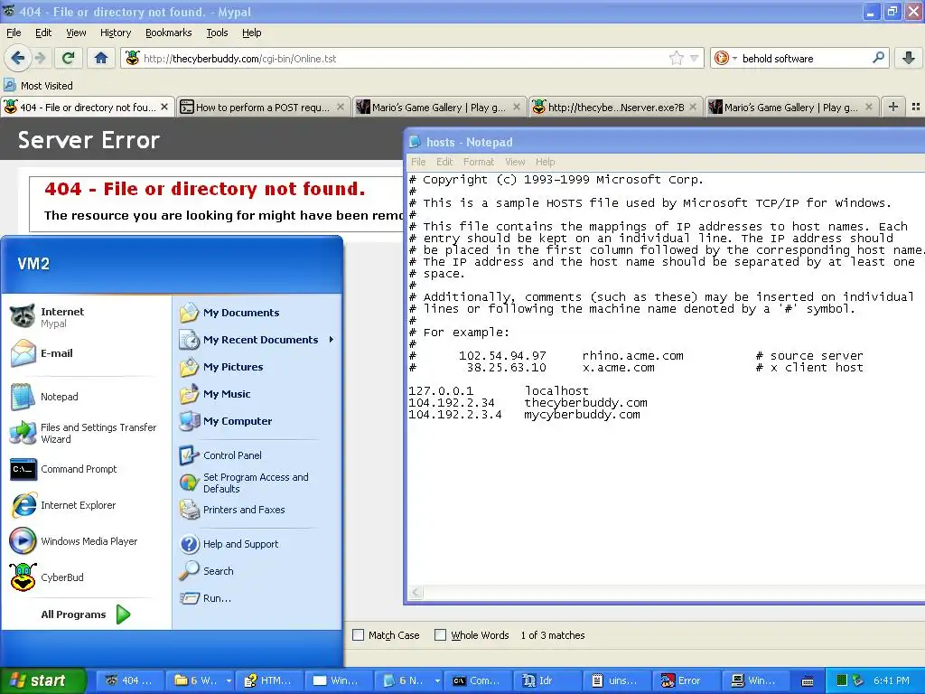The height and width of the screenshot is (694, 925).
Task: Select the Idr taskbar button
Action: coord(547,680)
